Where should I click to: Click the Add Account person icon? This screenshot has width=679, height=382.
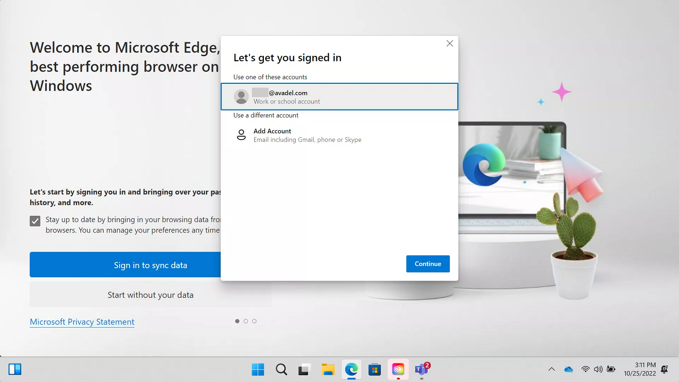241,135
